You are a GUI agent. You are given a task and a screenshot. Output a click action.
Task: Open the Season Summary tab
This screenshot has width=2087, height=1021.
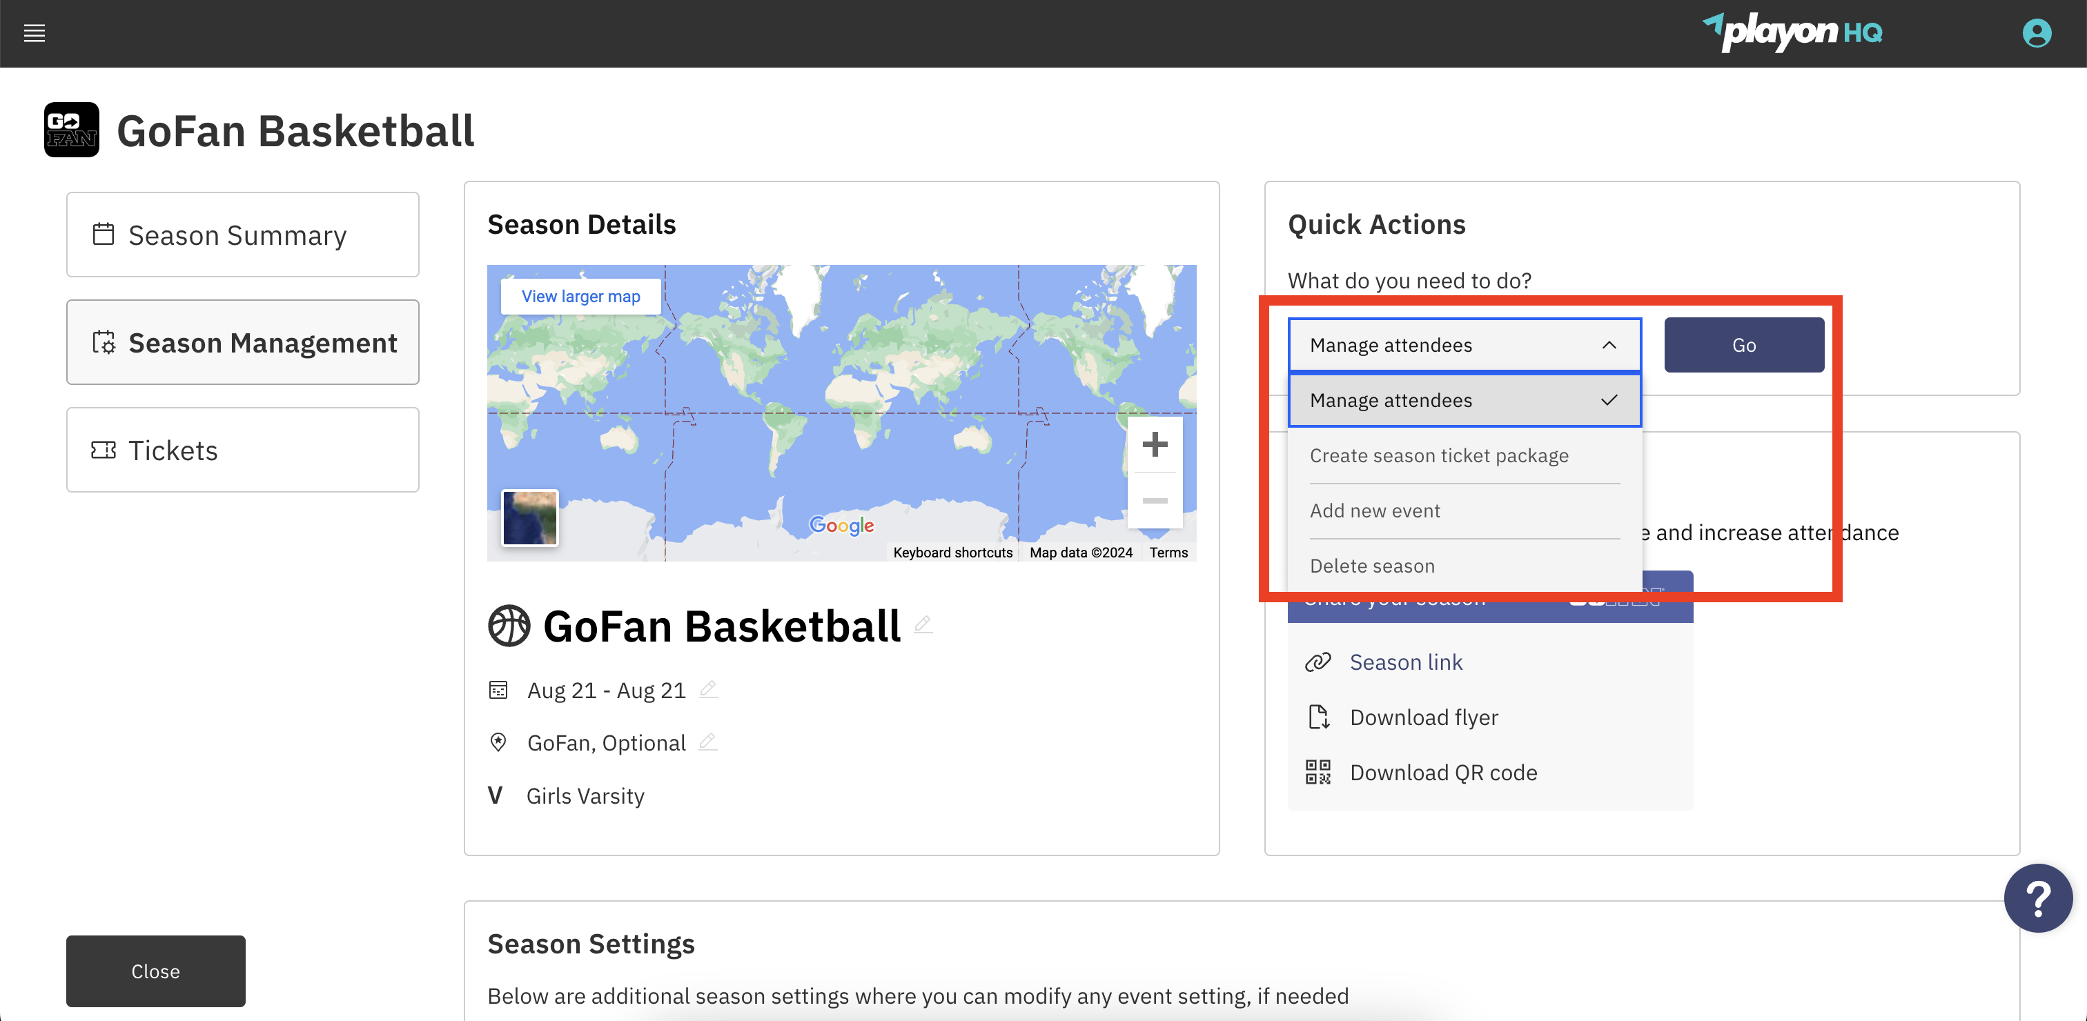242,235
